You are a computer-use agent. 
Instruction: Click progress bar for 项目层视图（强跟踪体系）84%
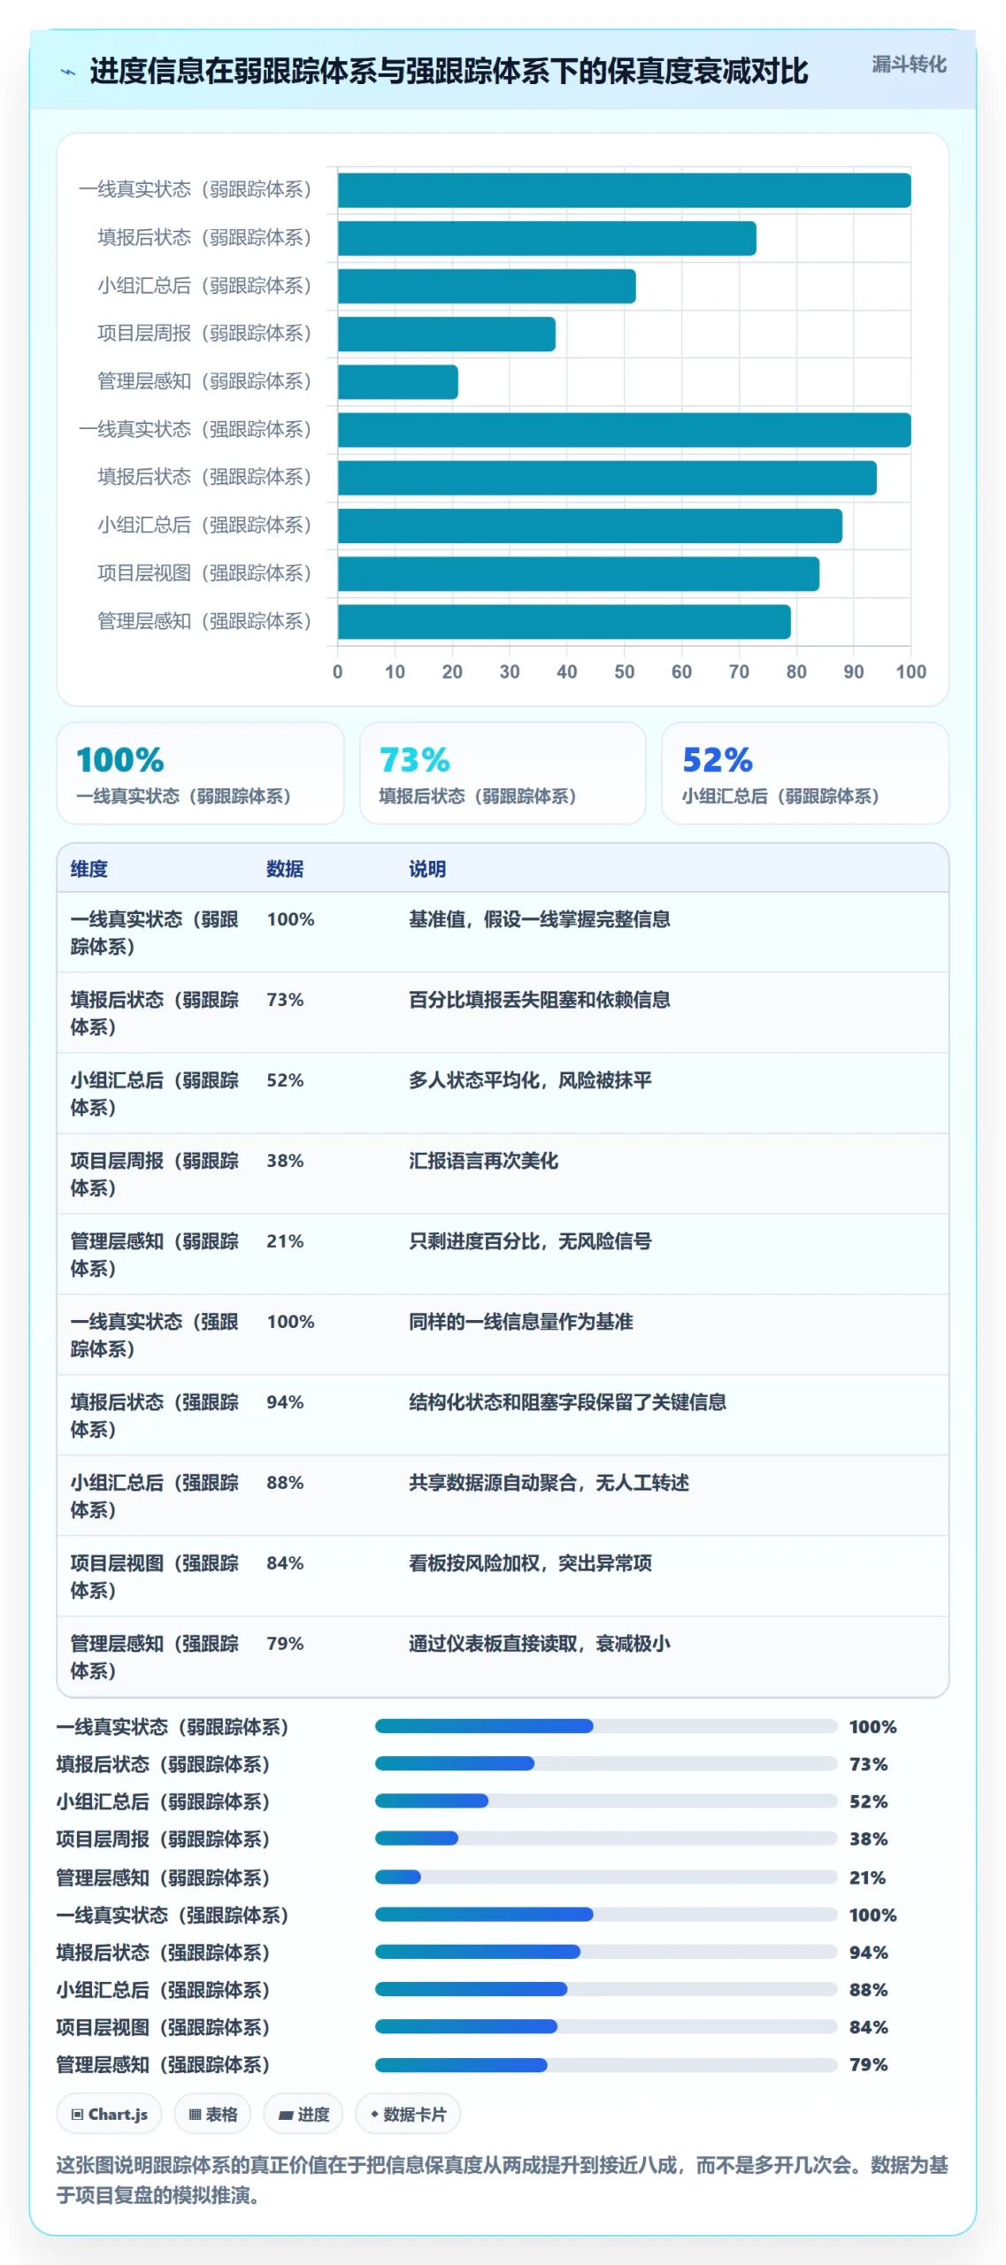[606, 2026]
